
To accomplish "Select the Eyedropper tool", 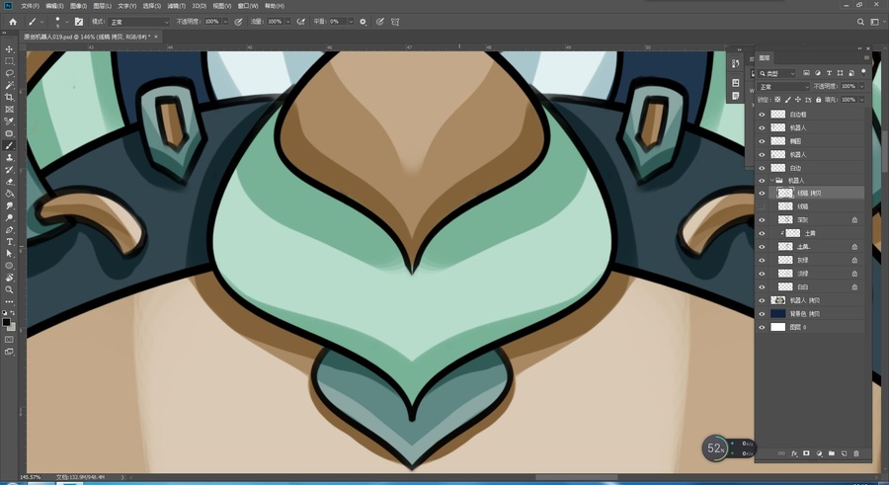I will click(9, 121).
